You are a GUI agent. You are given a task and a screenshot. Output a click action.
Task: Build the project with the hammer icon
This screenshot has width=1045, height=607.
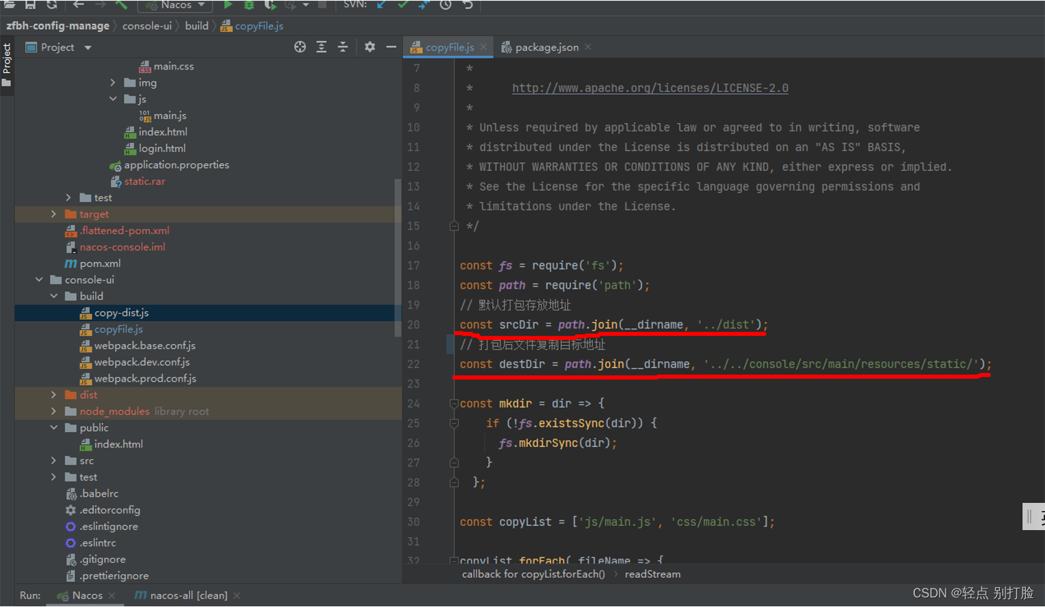[121, 4]
